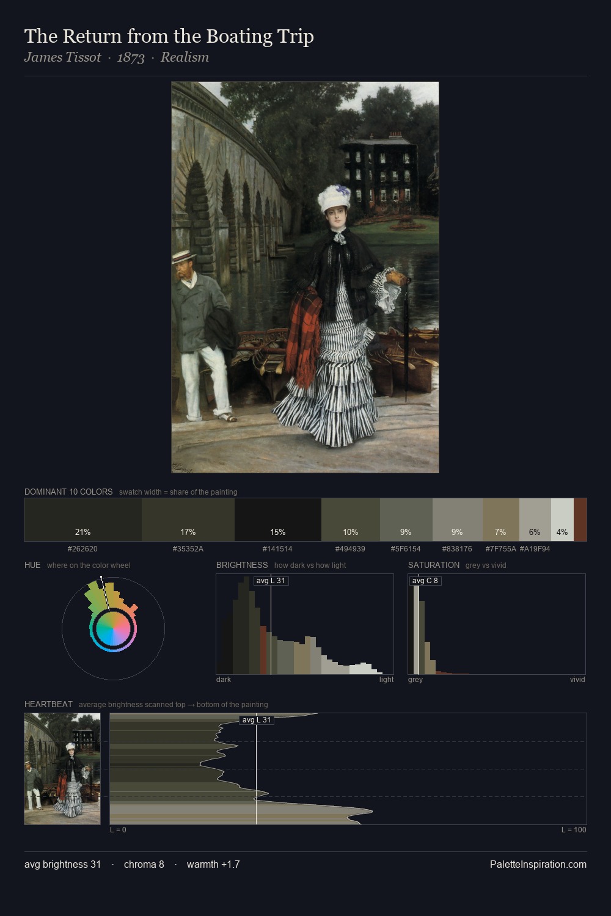Click the hue color wheel center
This screenshot has width=611, height=916.
click(113, 628)
